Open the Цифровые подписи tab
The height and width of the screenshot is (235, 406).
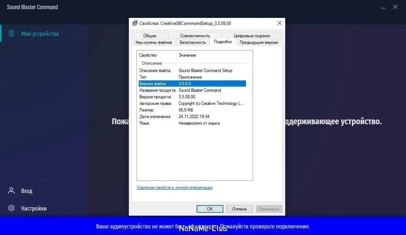click(x=252, y=36)
